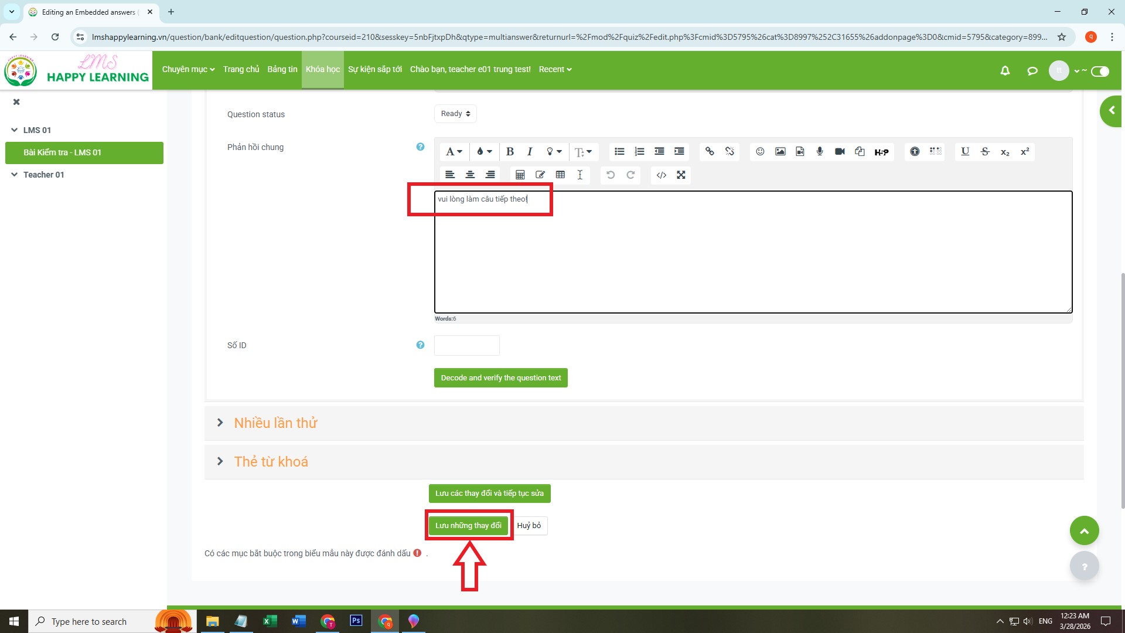Click the Lưu những thay đổi button
1125x633 pixels.
click(x=468, y=526)
